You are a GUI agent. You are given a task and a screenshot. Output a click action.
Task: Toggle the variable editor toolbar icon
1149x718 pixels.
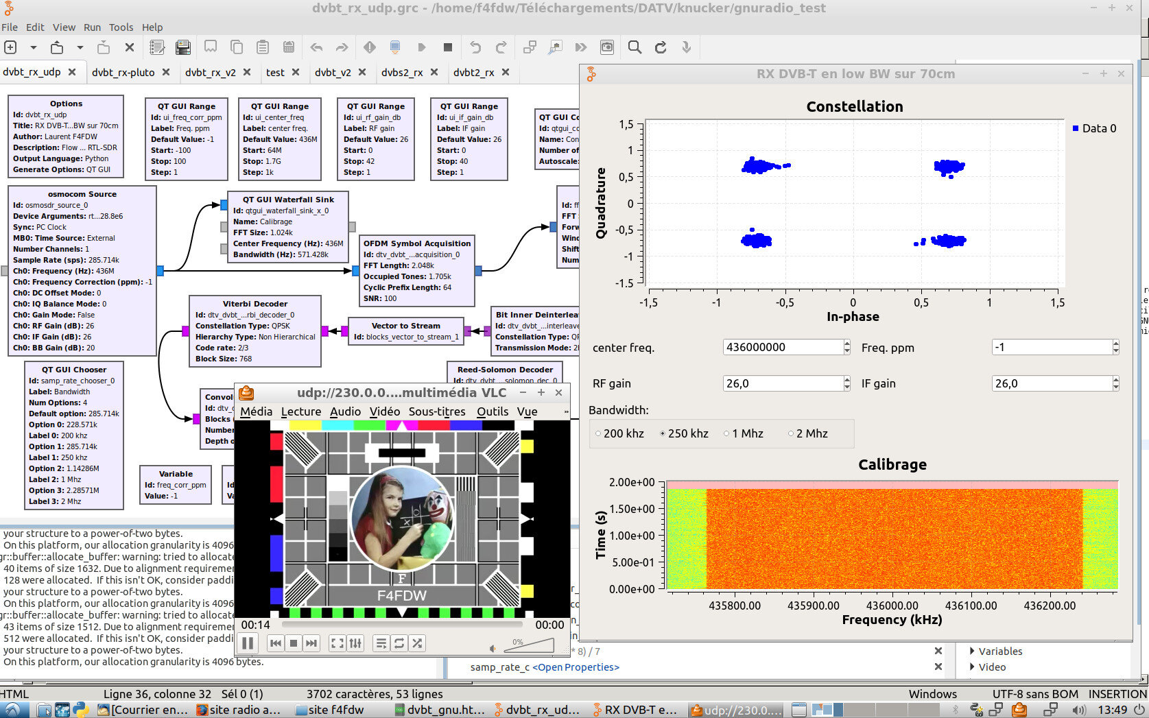pos(157,47)
